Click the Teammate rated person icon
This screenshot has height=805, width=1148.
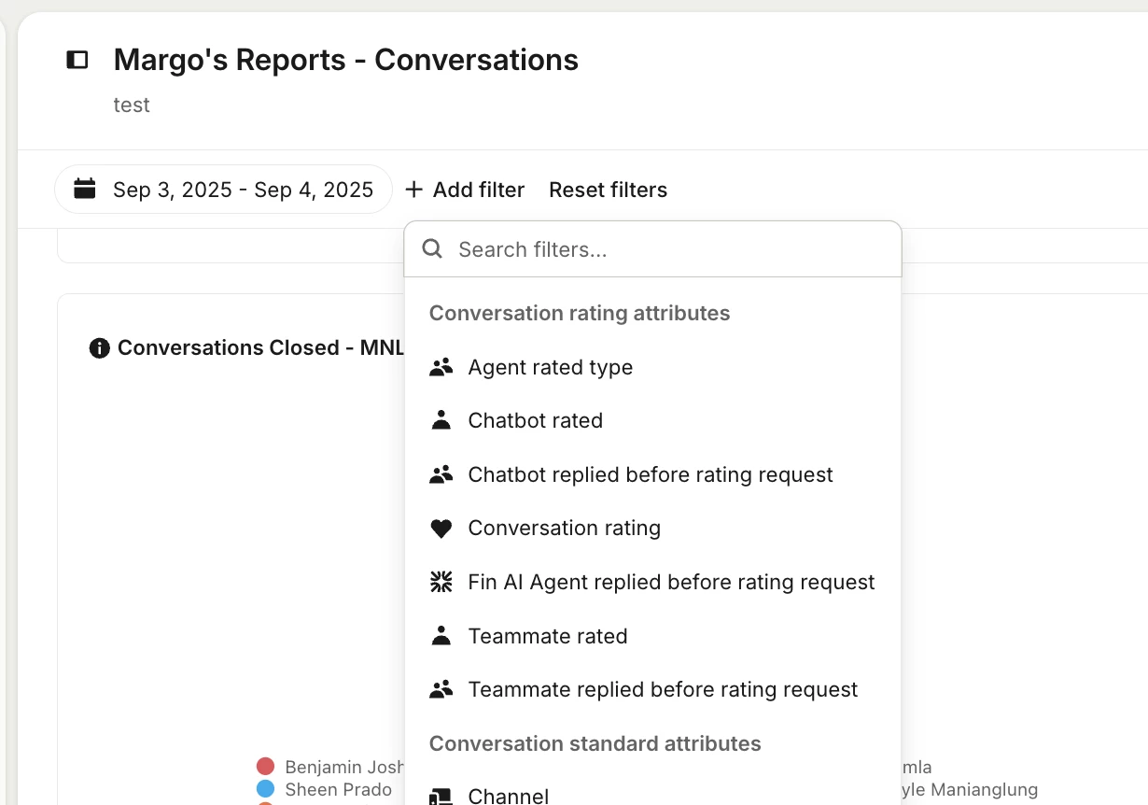click(x=441, y=636)
